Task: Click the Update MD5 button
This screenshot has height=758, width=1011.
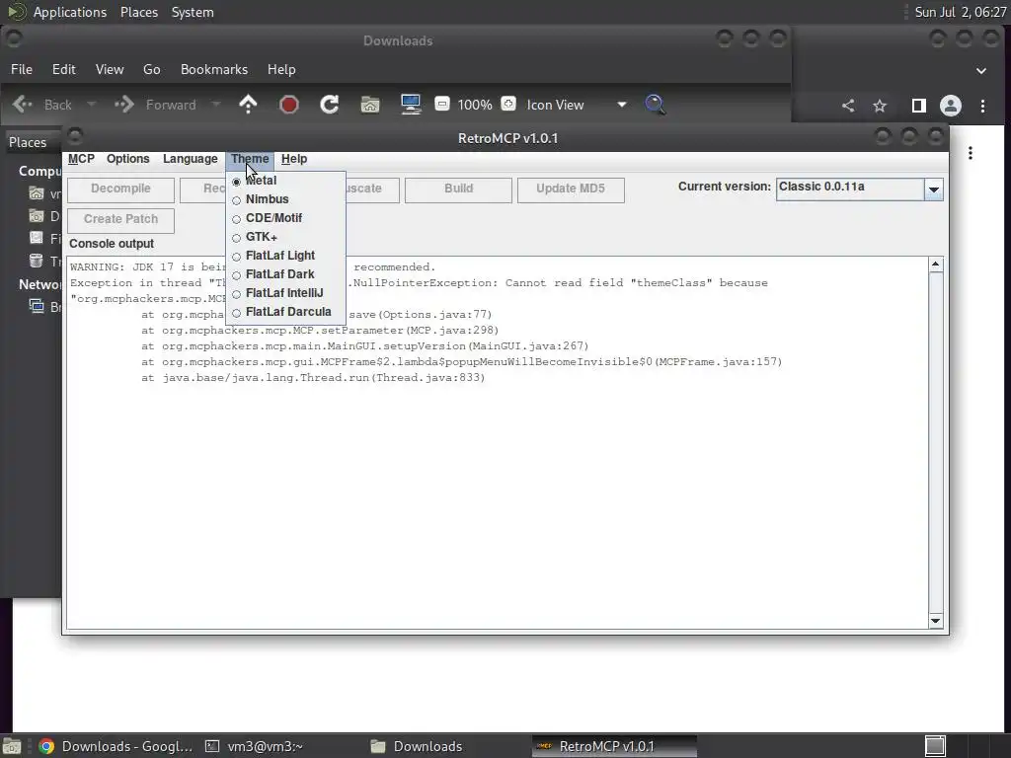Action: pyautogui.click(x=571, y=189)
